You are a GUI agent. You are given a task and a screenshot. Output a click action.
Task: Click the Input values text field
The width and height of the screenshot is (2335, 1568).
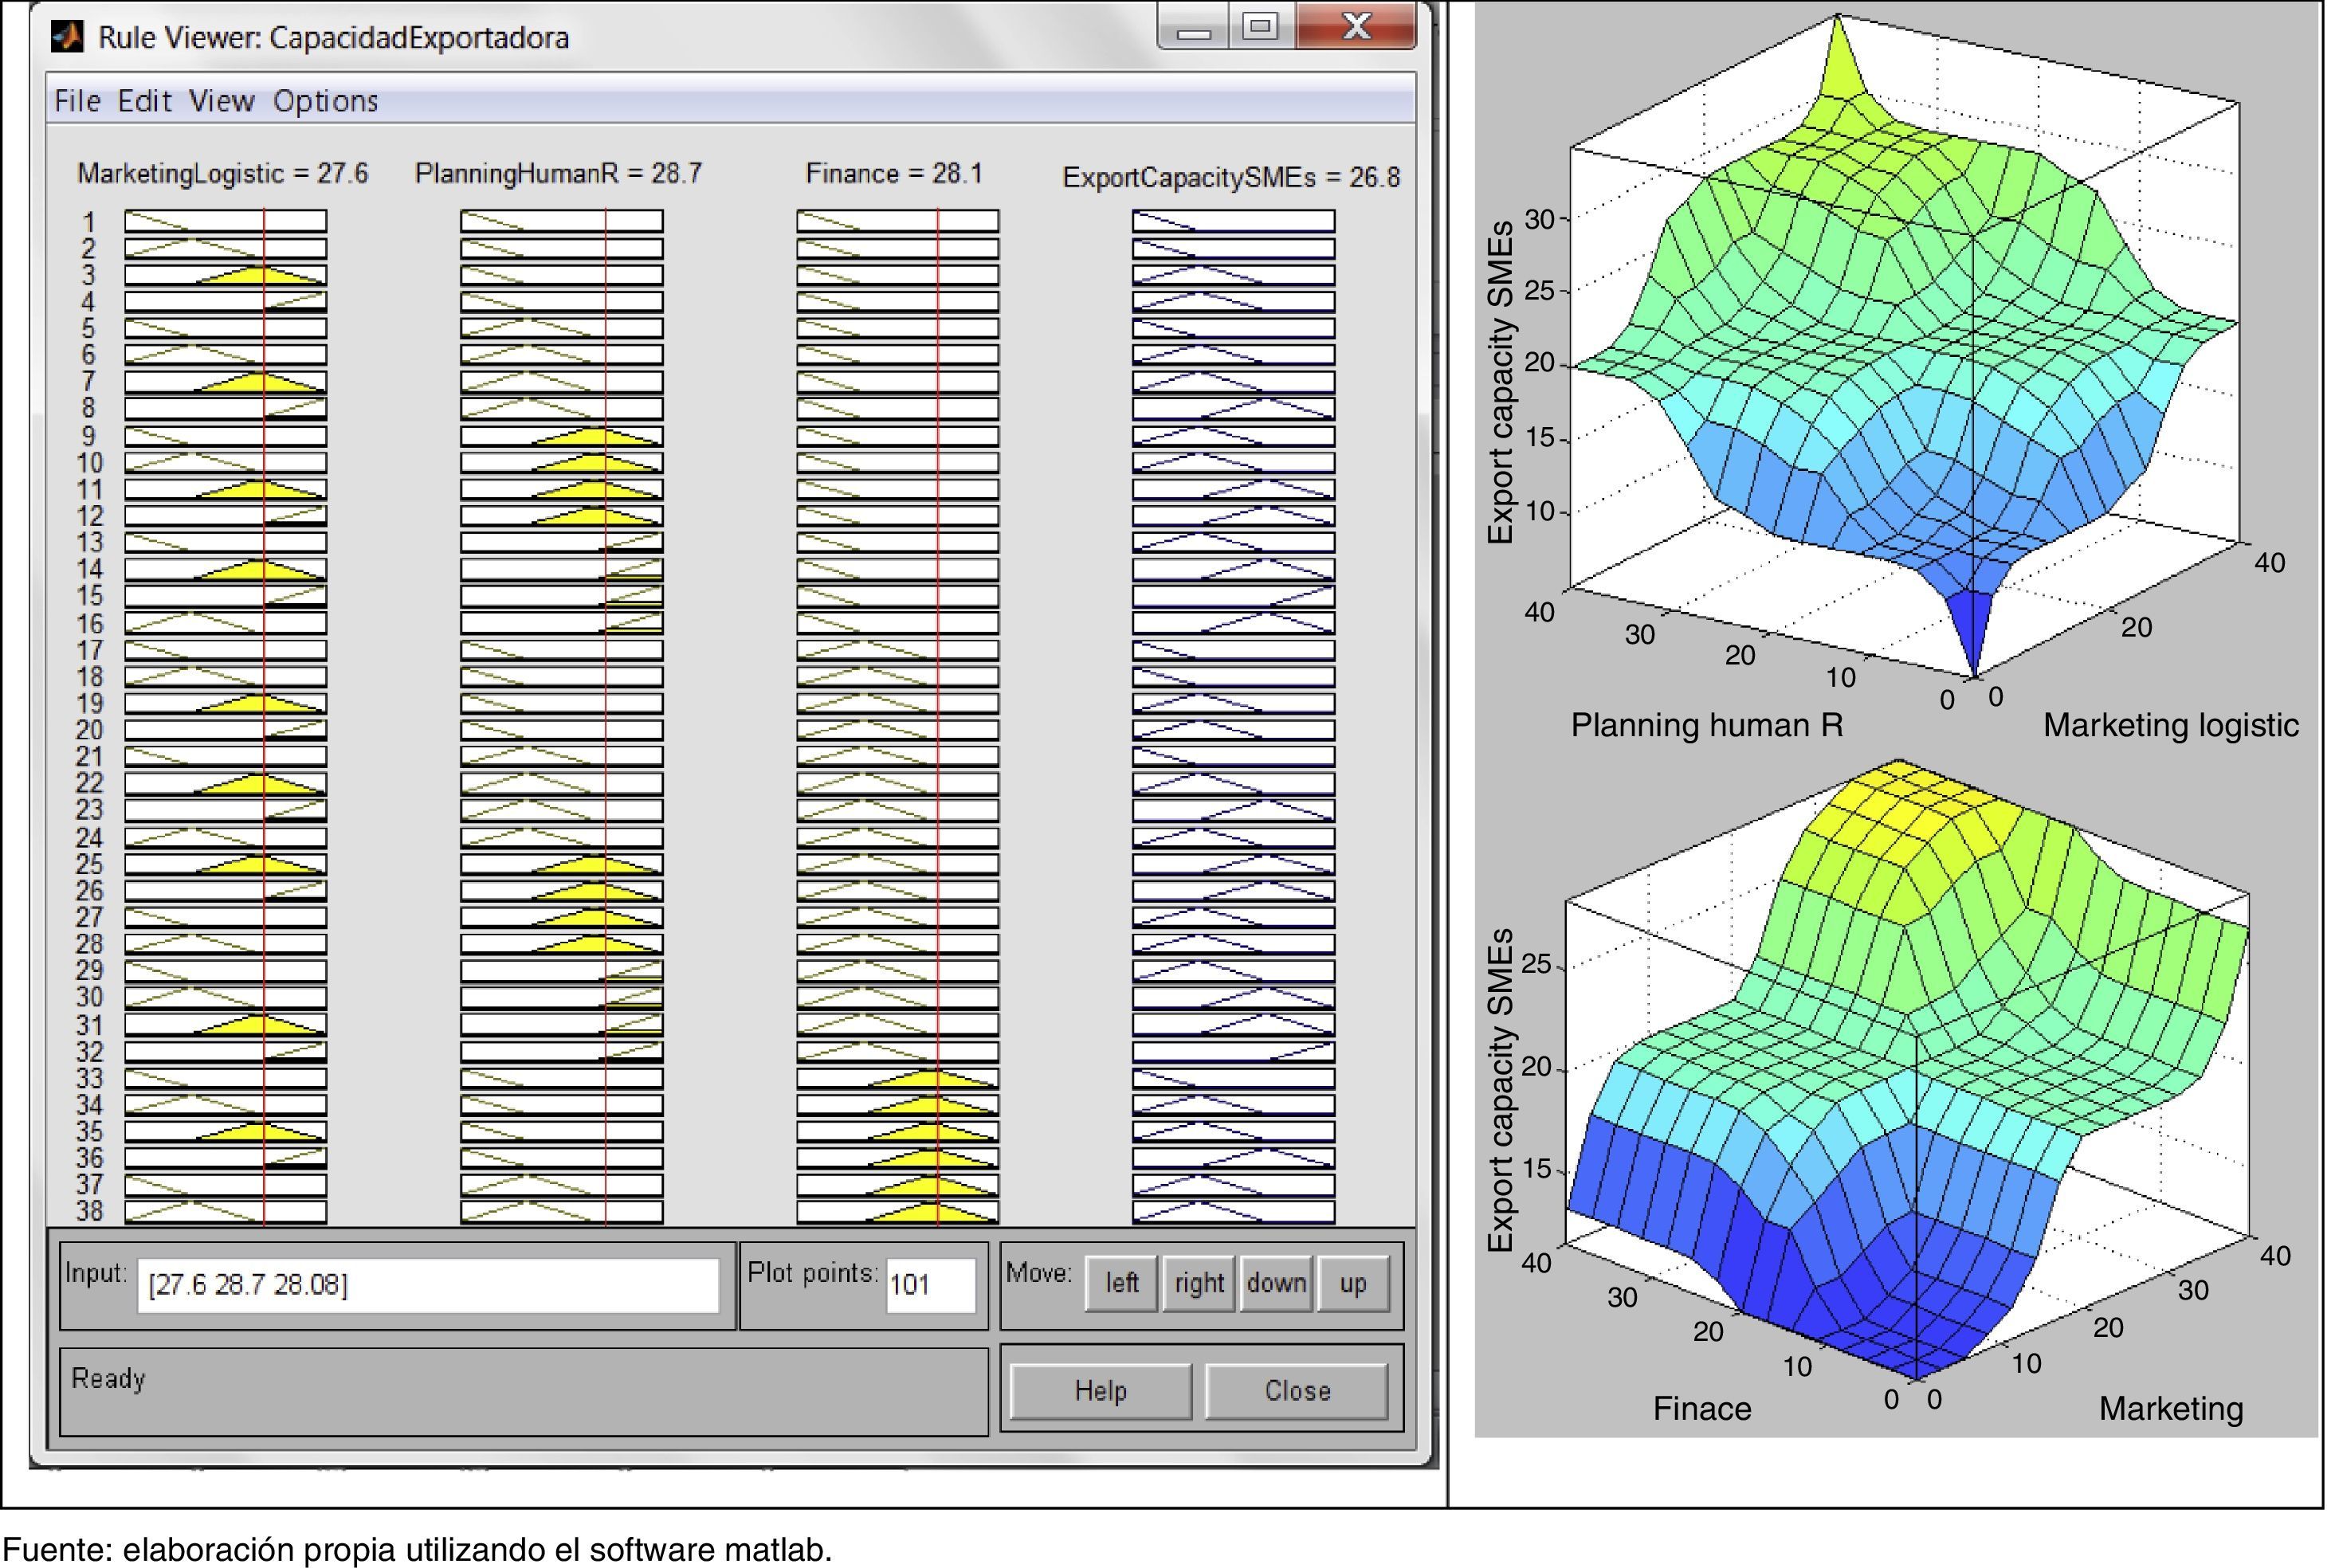point(427,1285)
